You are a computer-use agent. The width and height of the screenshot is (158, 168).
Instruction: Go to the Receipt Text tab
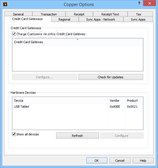click(110, 14)
